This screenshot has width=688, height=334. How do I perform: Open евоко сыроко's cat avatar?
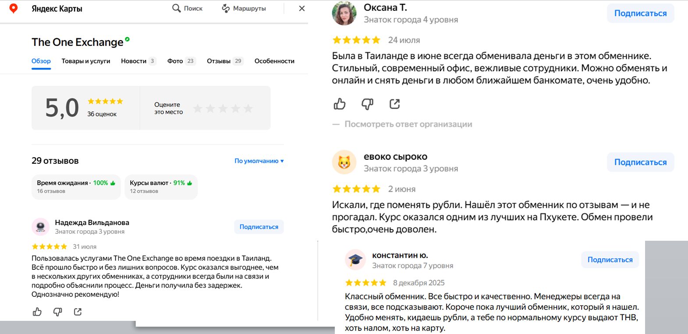pyautogui.click(x=344, y=162)
